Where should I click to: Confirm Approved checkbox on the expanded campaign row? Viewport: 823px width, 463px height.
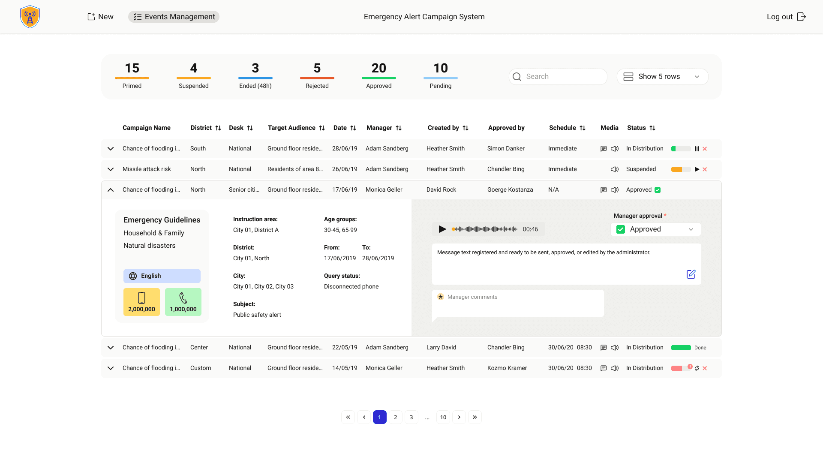(658, 189)
